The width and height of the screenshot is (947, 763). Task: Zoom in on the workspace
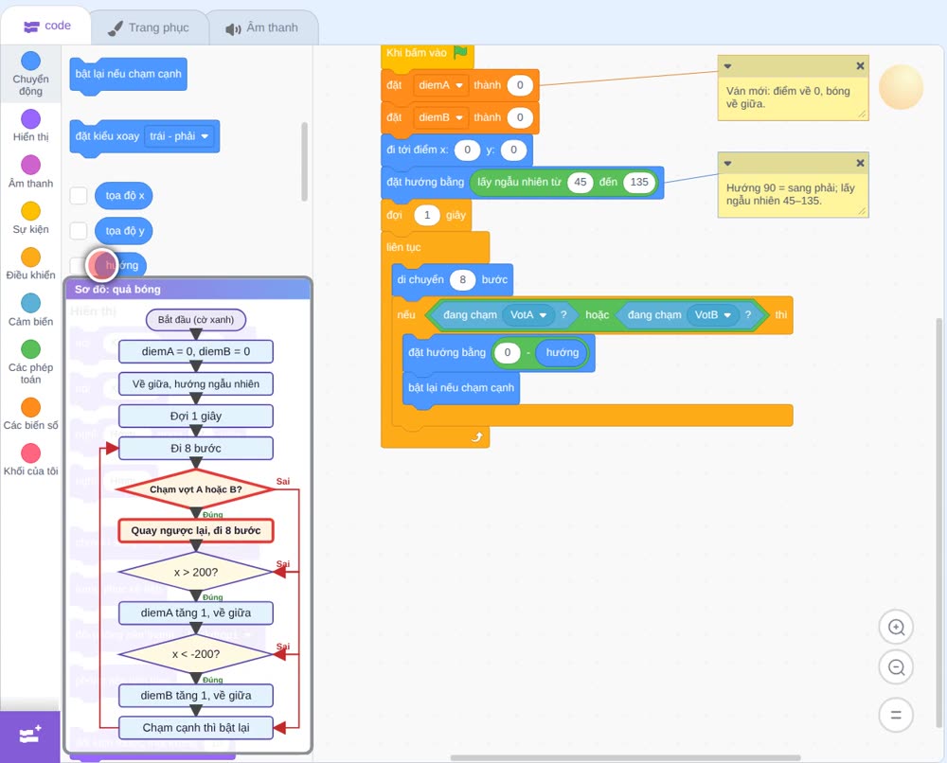click(x=896, y=628)
